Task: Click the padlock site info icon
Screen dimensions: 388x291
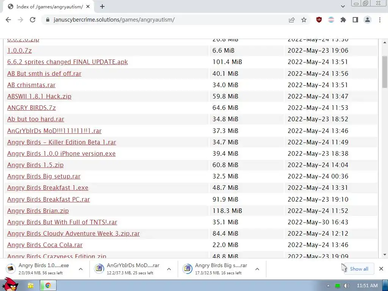Action: [48, 20]
